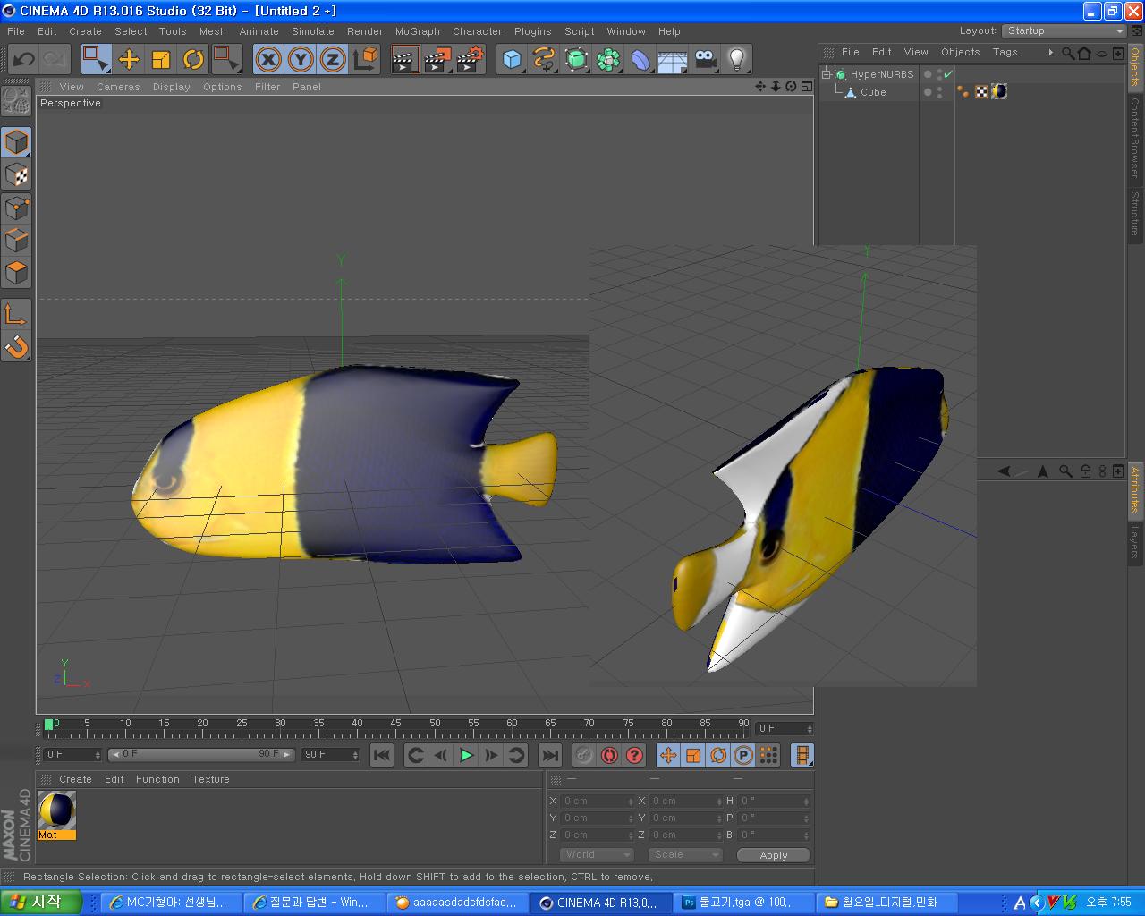The width and height of the screenshot is (1145, 916).
Task: Toggle Record Rotation key button
Action: [x=718, y=756]
